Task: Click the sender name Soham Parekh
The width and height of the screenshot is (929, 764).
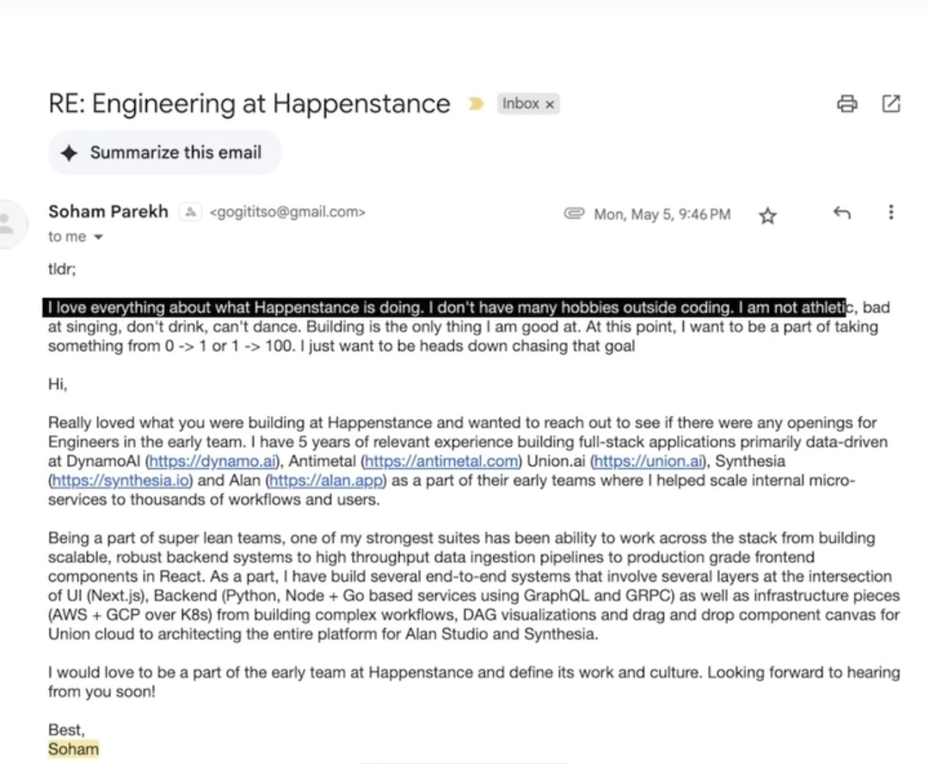Action: tap(108, 212)
